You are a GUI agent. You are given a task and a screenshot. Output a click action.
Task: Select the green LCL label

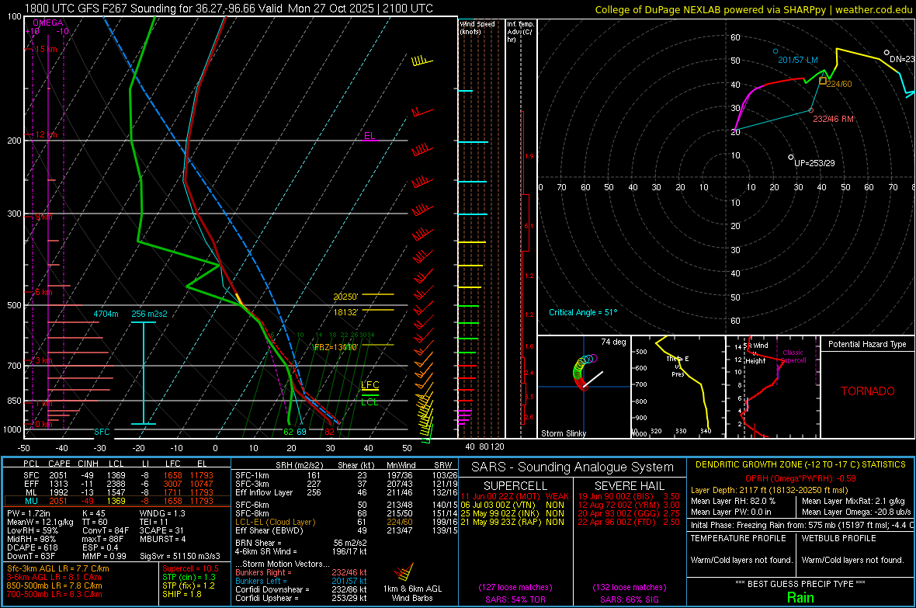coord(370,402)
